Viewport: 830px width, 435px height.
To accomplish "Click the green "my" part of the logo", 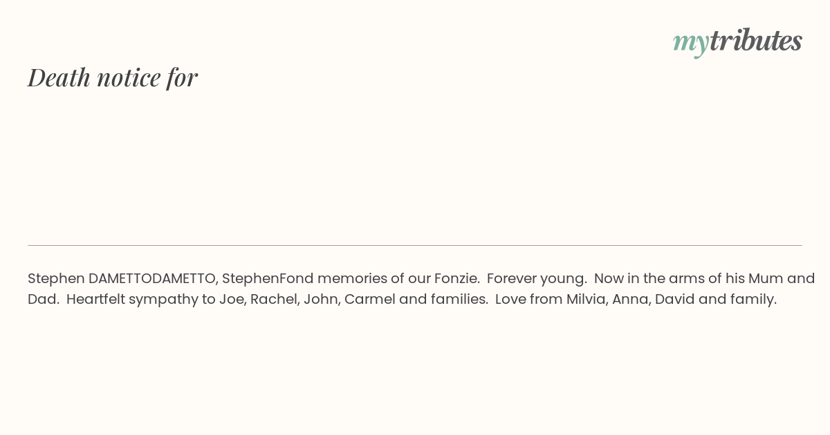I will [690, 42].
